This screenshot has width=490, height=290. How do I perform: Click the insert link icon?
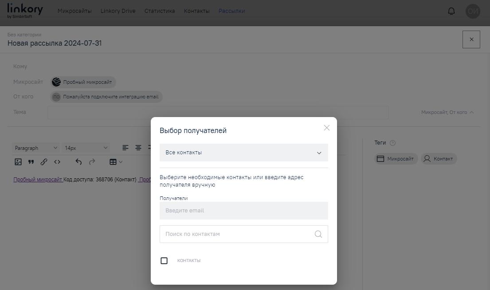44,161
